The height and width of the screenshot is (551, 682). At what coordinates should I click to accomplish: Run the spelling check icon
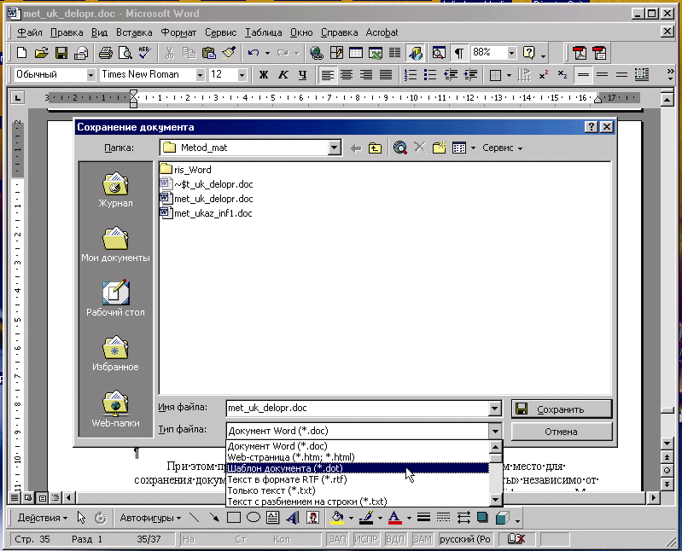(145, 53)
